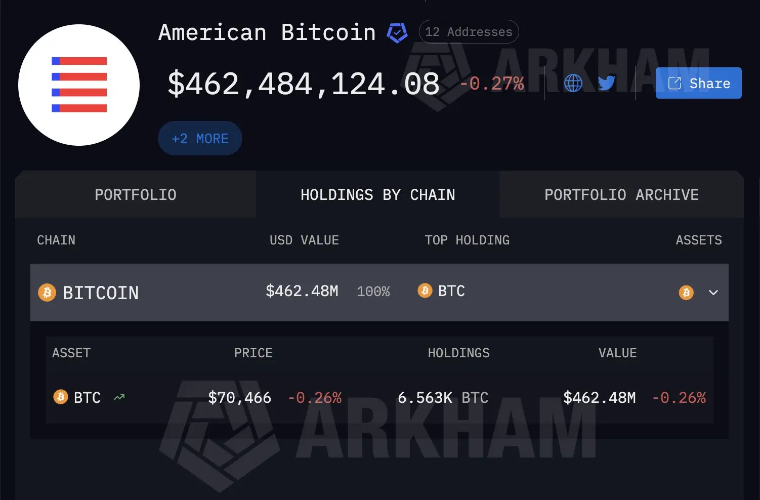Screen dimensions: 760x500
Task: Switch to the PORTFOLIO tab
Action: (135, 194)
